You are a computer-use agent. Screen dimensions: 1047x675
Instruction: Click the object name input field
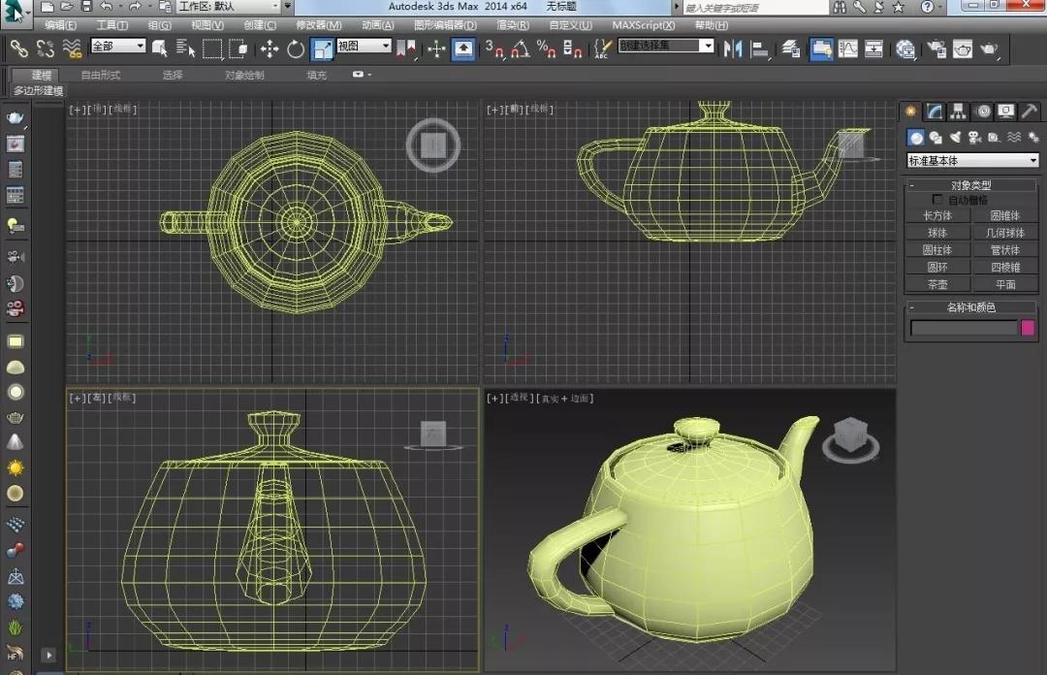coord(966,328)
